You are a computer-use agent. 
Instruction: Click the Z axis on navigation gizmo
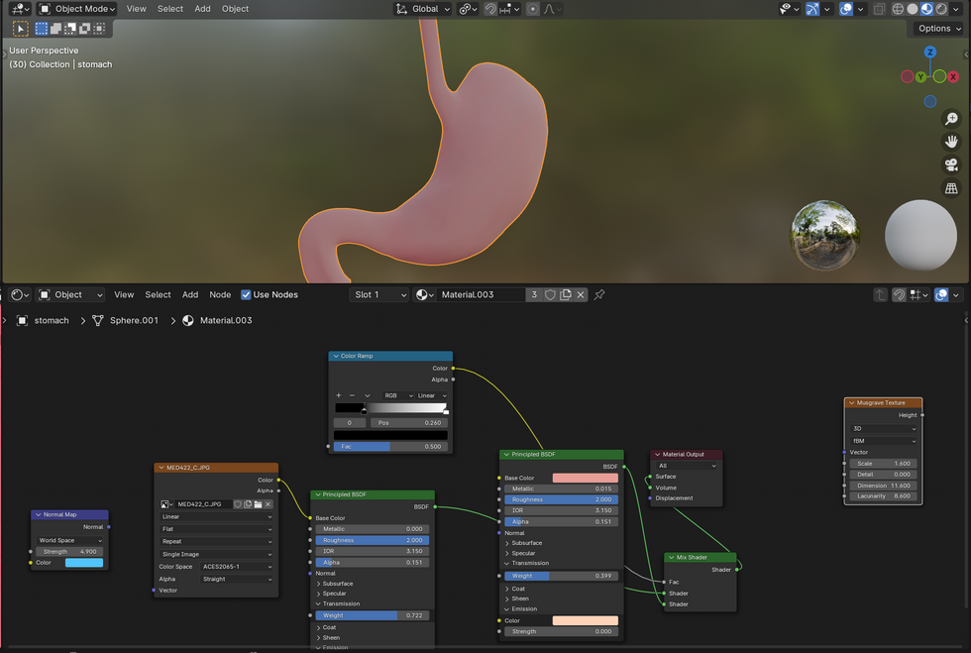929,53
